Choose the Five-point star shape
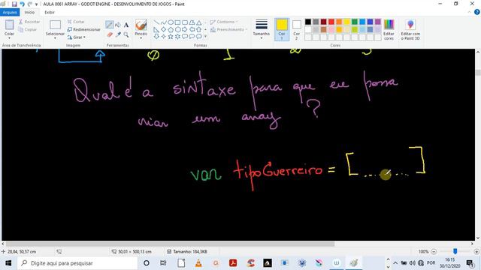 (171, 37)
